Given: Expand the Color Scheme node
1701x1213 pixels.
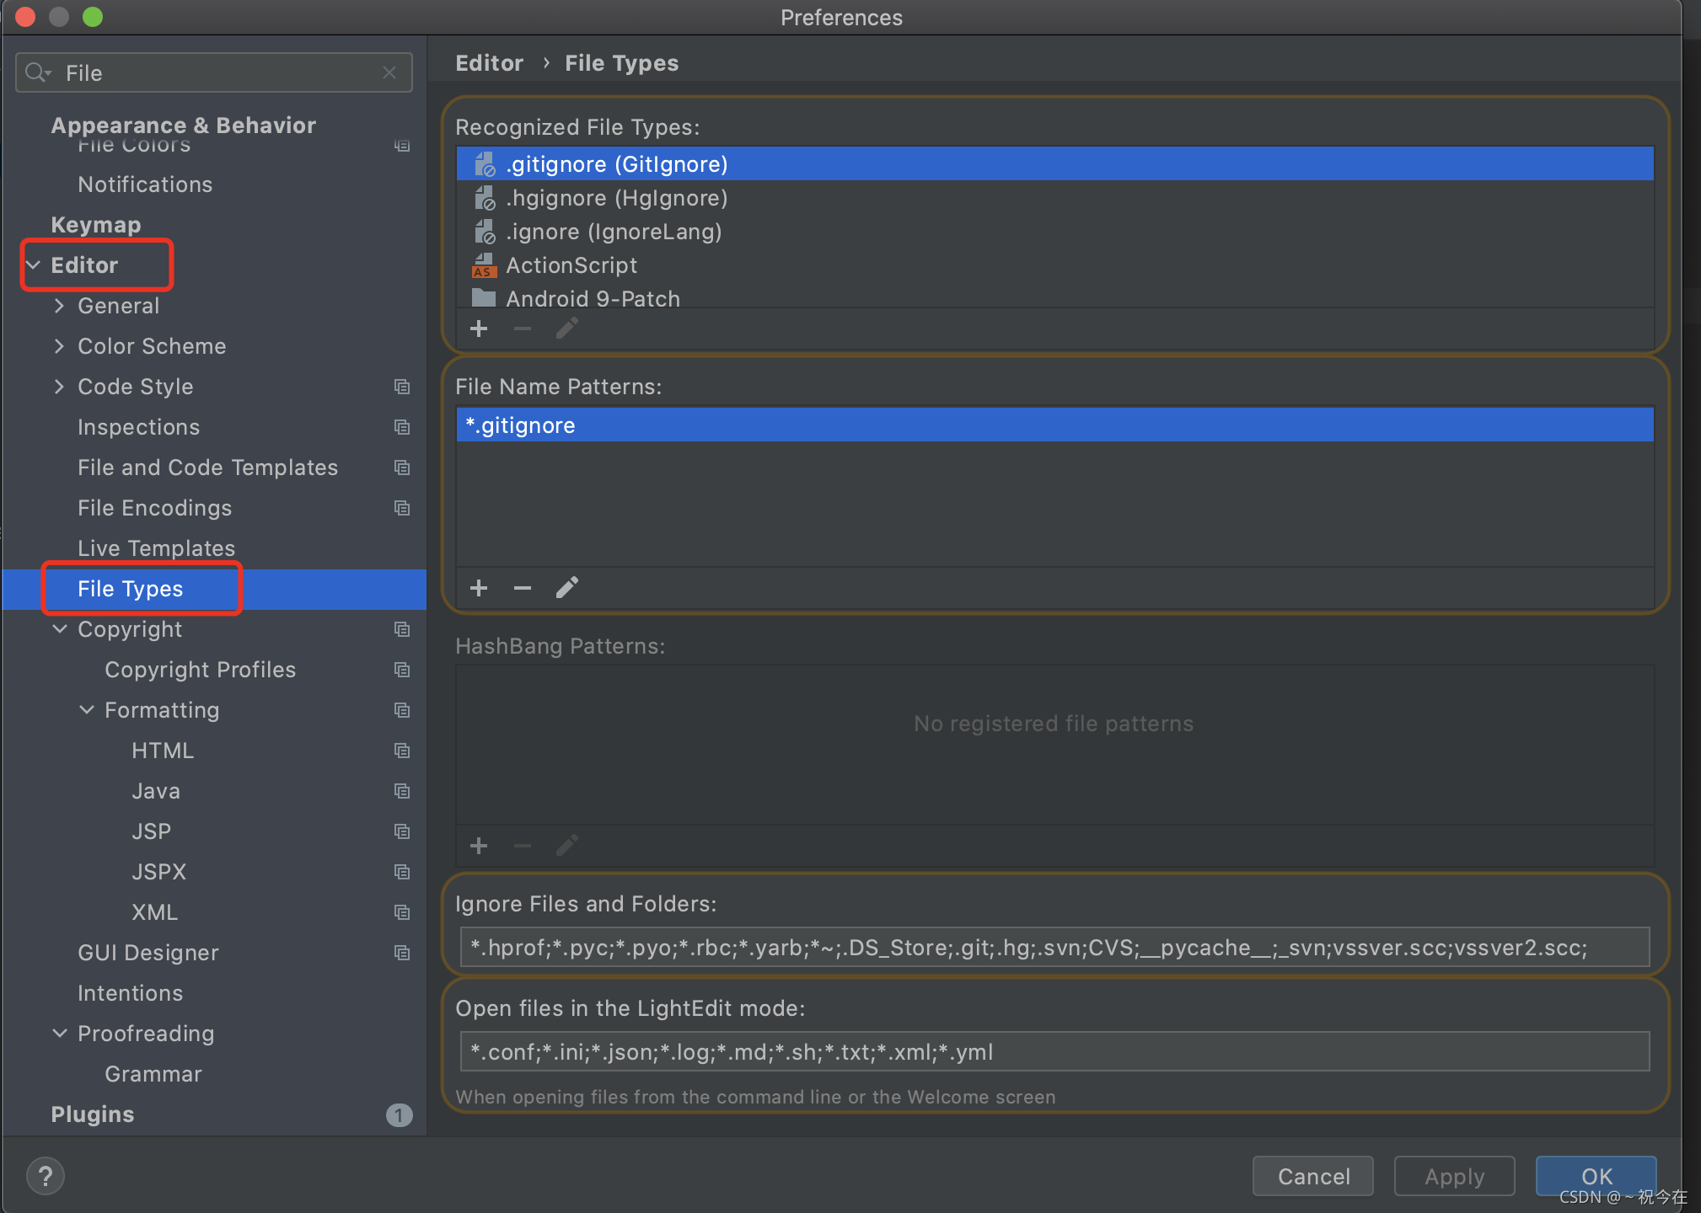Looking at the screenshot, I should pos(59,346).
